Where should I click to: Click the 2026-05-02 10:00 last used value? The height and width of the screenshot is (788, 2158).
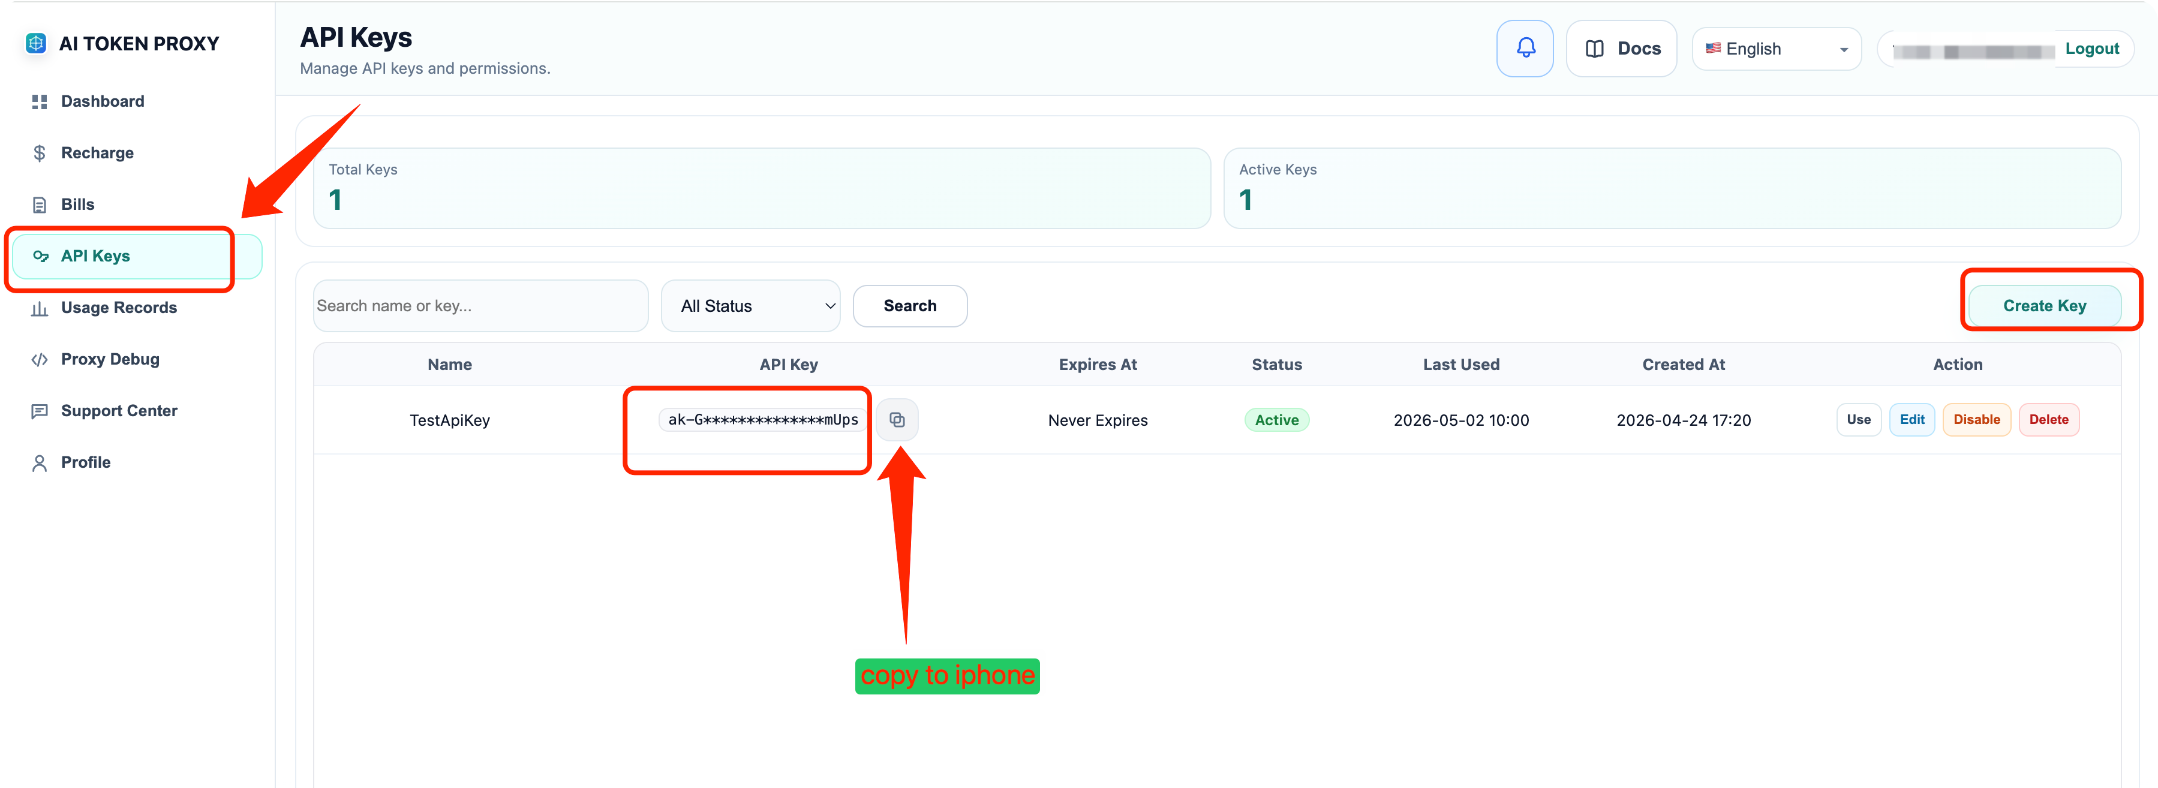point(1461,421)
